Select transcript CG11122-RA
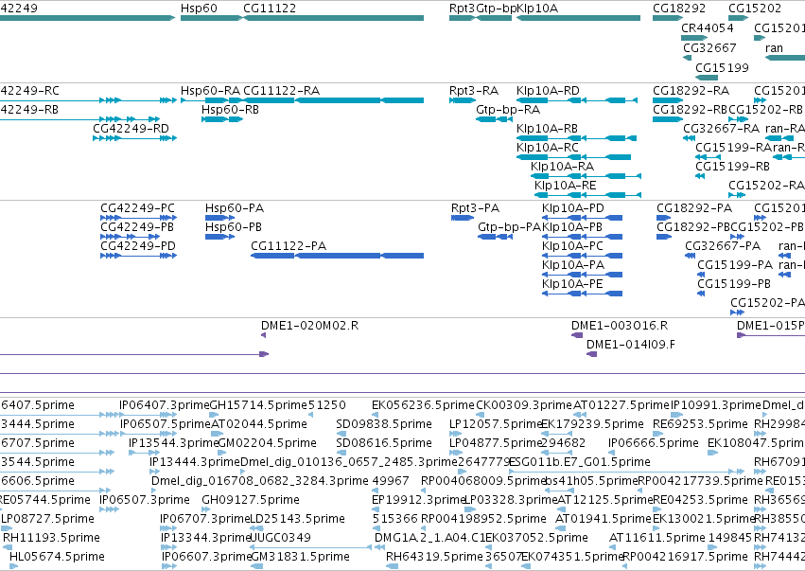Image resolution: width=805 pixels, height=571 pixels. [x=334, y=100]
